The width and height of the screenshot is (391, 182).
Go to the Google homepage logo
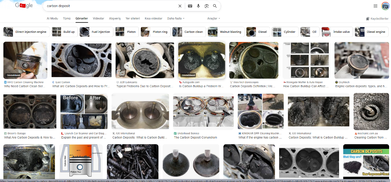point(24,5)
